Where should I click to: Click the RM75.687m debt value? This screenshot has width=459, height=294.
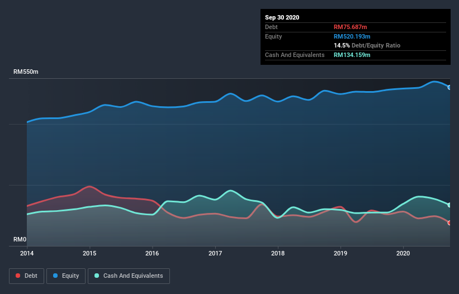point(350,27)
